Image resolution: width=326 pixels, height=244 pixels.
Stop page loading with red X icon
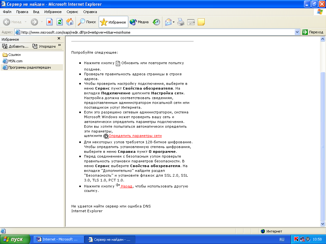pos(49,22)
